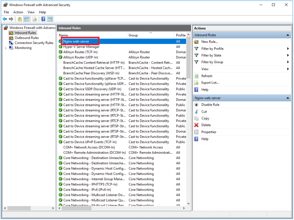Viewport: 294px width, 220px height.
Task: Click the Export List toolbar icon
Action: [35, 19]
